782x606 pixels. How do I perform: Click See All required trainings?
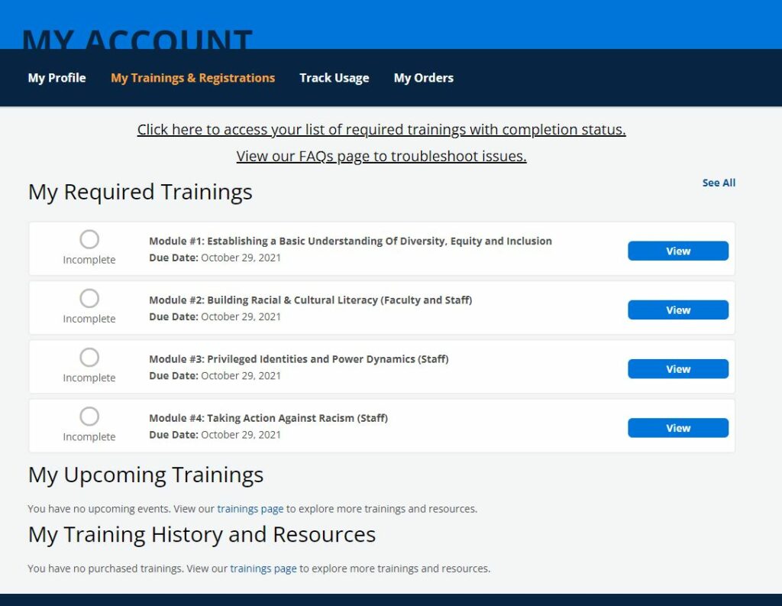(x=718, y=183)
